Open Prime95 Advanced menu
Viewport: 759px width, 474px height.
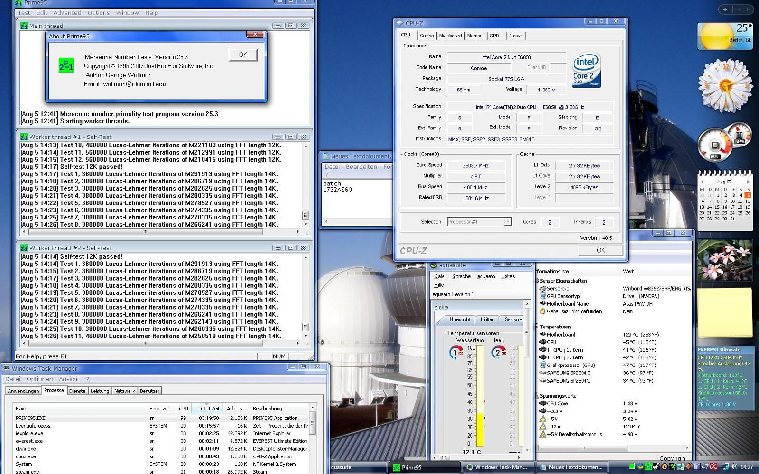coord(67,13)
